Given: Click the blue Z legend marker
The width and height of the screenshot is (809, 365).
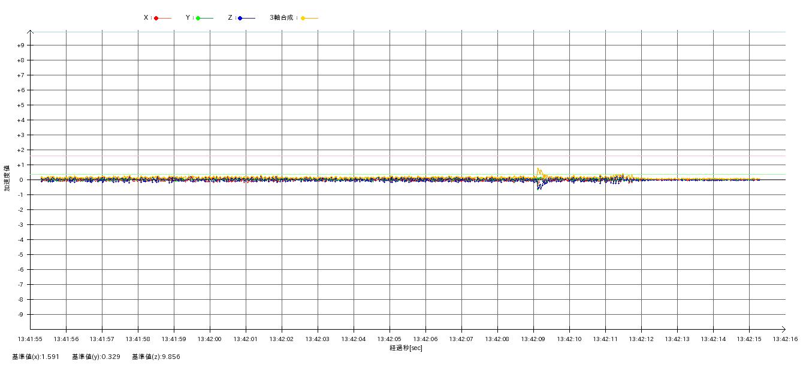Looking at the screenshot, I should (x=240, y=18).
